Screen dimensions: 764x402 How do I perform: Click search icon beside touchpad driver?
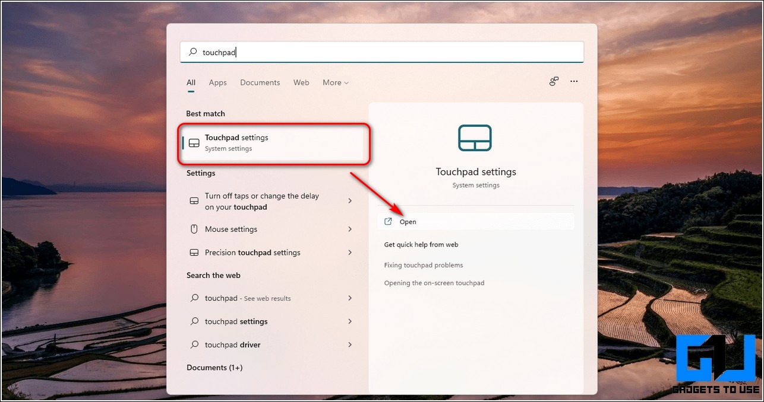[x=194, y=345]
